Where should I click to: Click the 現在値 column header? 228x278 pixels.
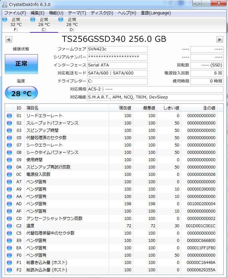pos(121,108)
